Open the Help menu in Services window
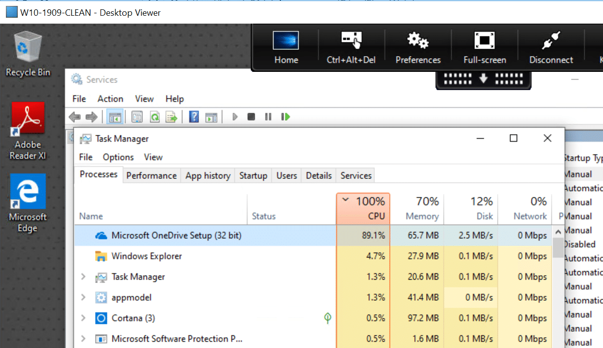 [174, 99]
